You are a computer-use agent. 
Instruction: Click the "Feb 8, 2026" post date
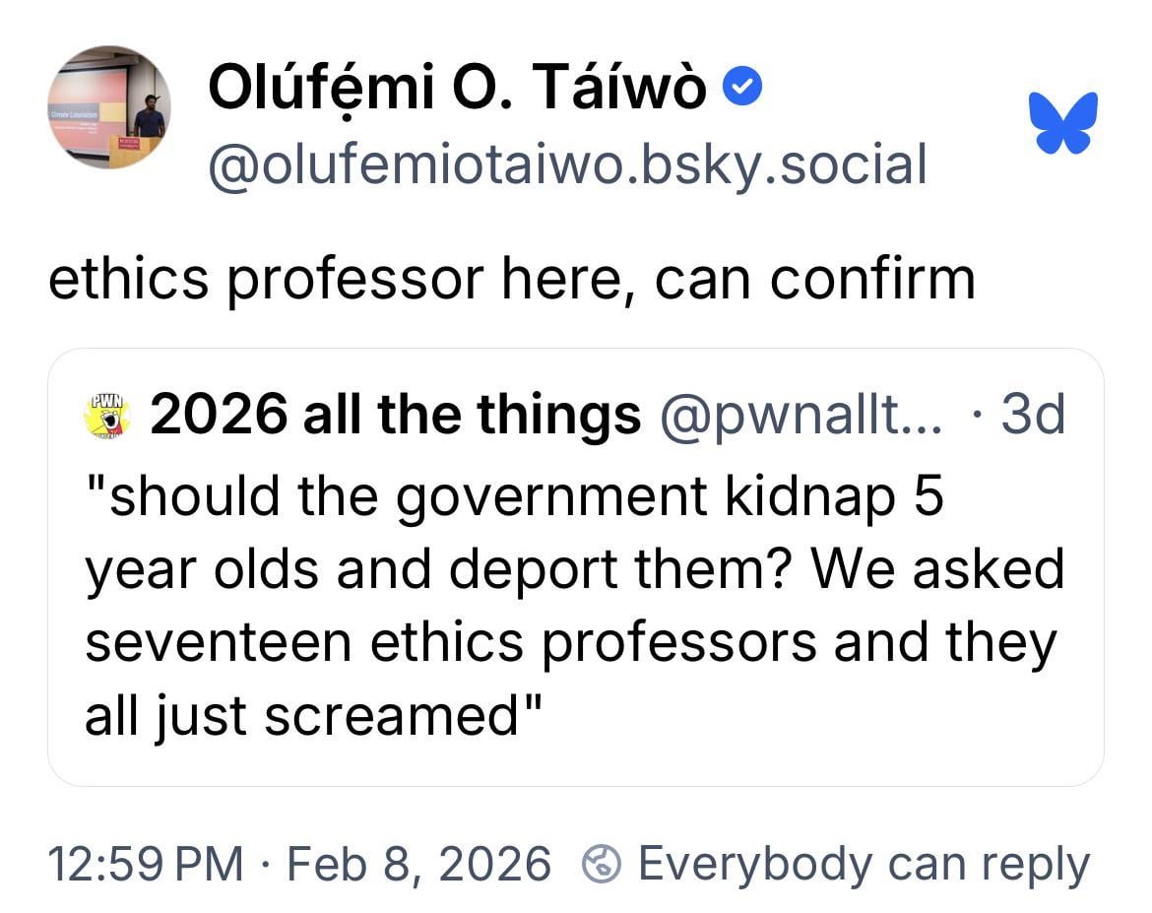(418, 864)
